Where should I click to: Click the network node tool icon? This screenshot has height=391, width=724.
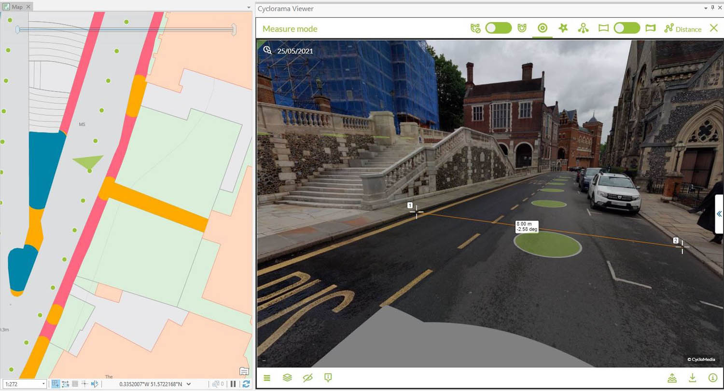coord(584,28)
